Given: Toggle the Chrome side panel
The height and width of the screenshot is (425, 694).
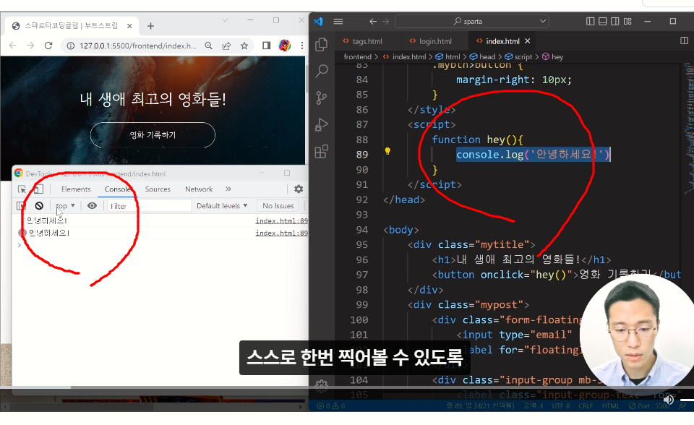Looking at the screenshot, I should click(267, 46).
